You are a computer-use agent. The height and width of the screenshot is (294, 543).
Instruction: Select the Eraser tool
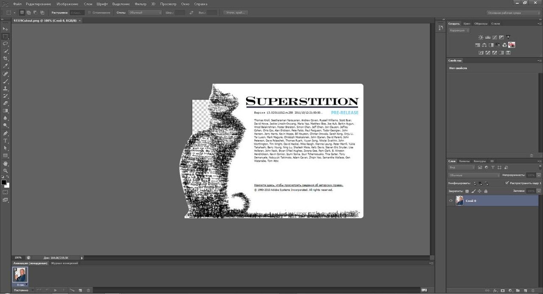tap(6, 103)
